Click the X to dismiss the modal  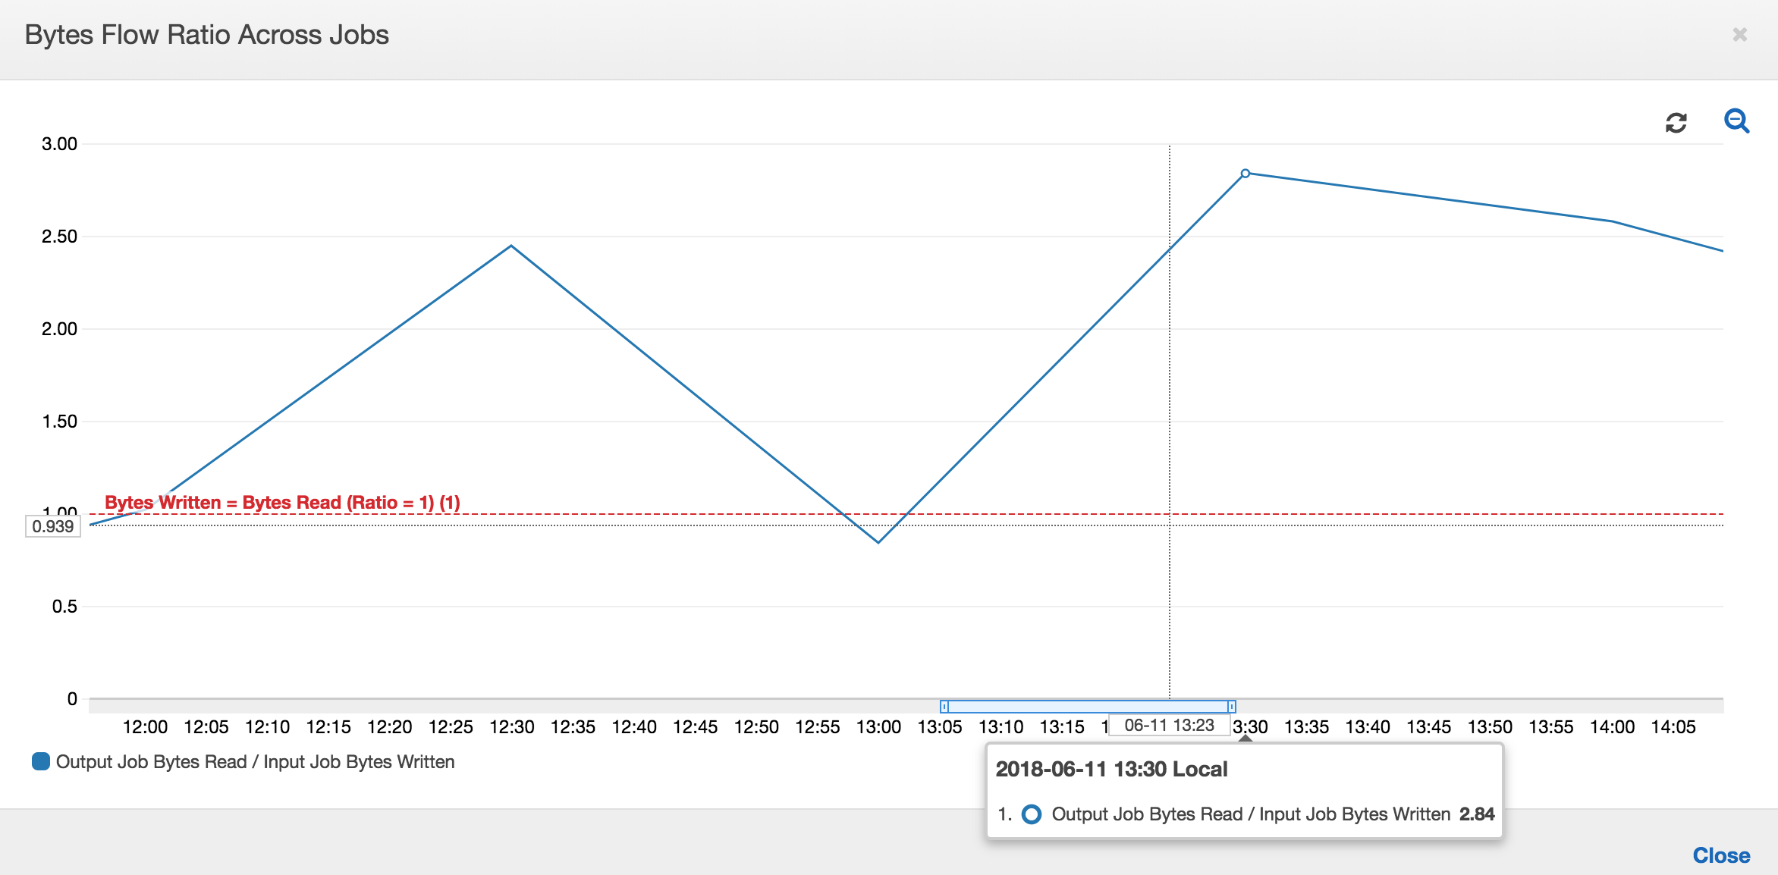coord(1740,35)
